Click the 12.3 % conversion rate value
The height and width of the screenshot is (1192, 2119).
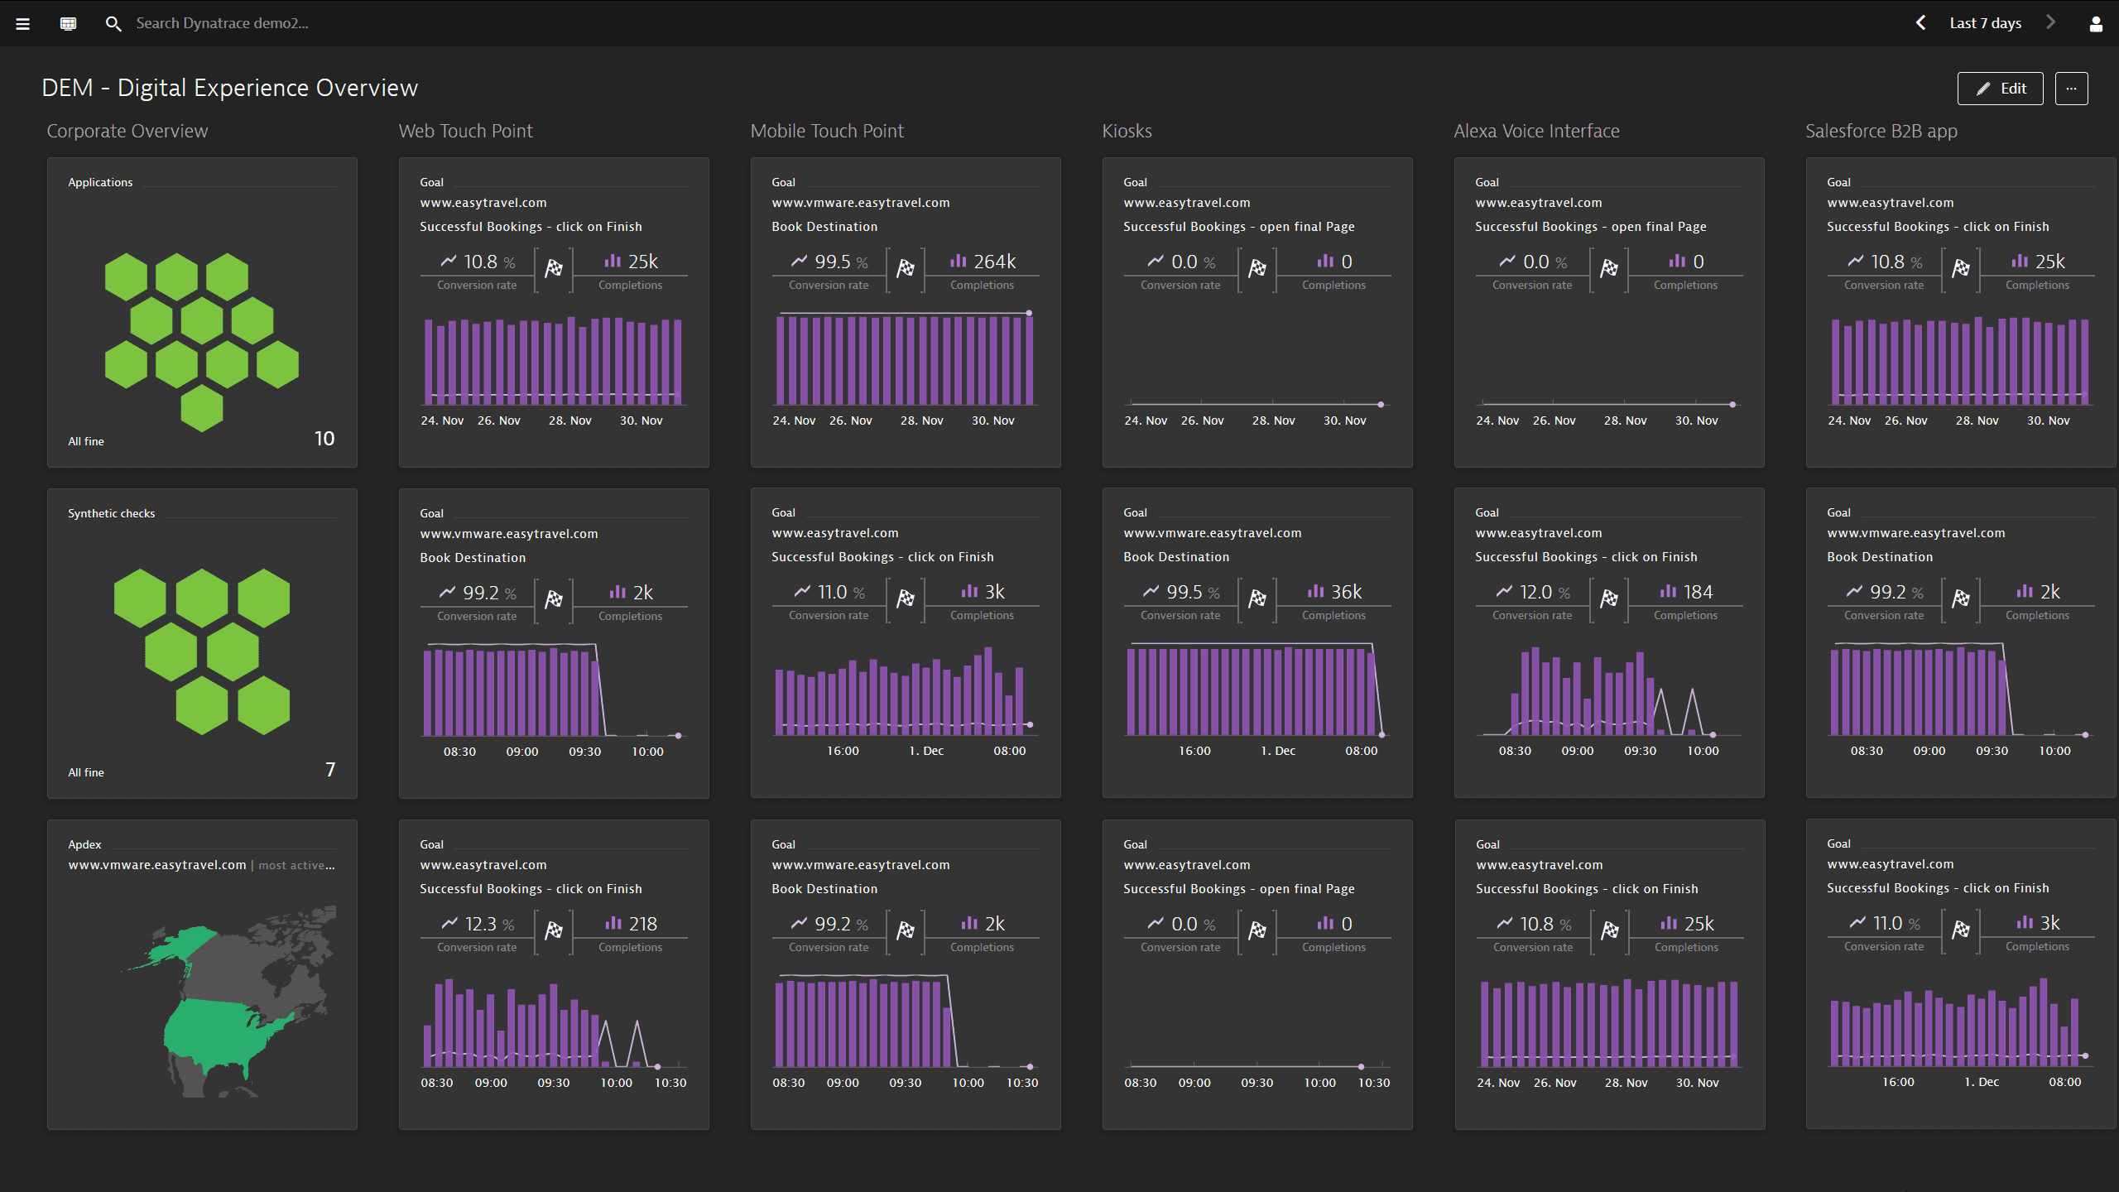click(x=490, y=924)
